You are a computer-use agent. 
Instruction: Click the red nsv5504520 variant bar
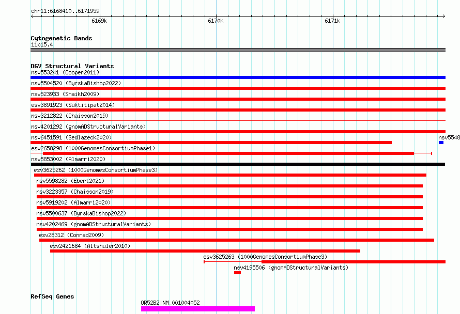[238, 88]
